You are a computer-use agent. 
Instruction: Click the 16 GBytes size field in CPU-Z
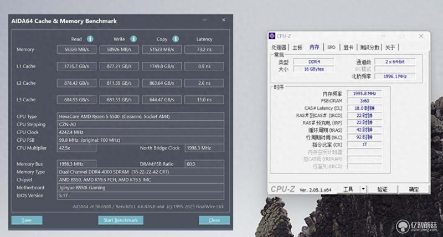314,69
